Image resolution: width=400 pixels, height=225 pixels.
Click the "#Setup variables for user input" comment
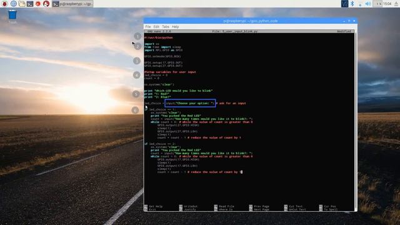[170, 72]
